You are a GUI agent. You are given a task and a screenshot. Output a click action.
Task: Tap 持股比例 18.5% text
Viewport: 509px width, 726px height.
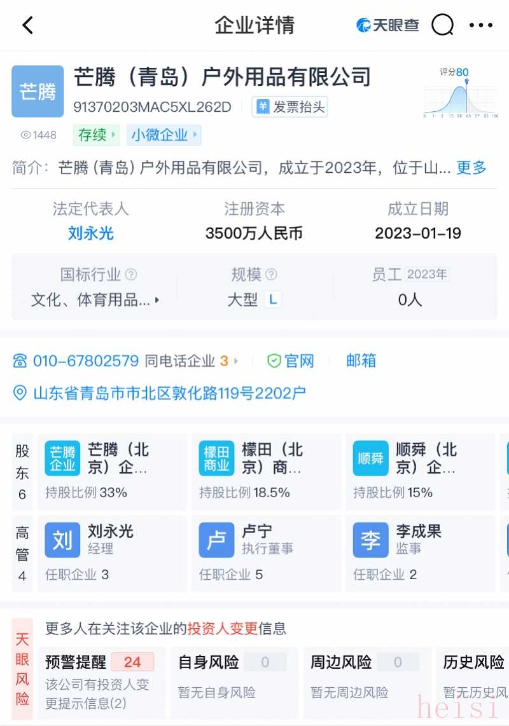(244, 492)
